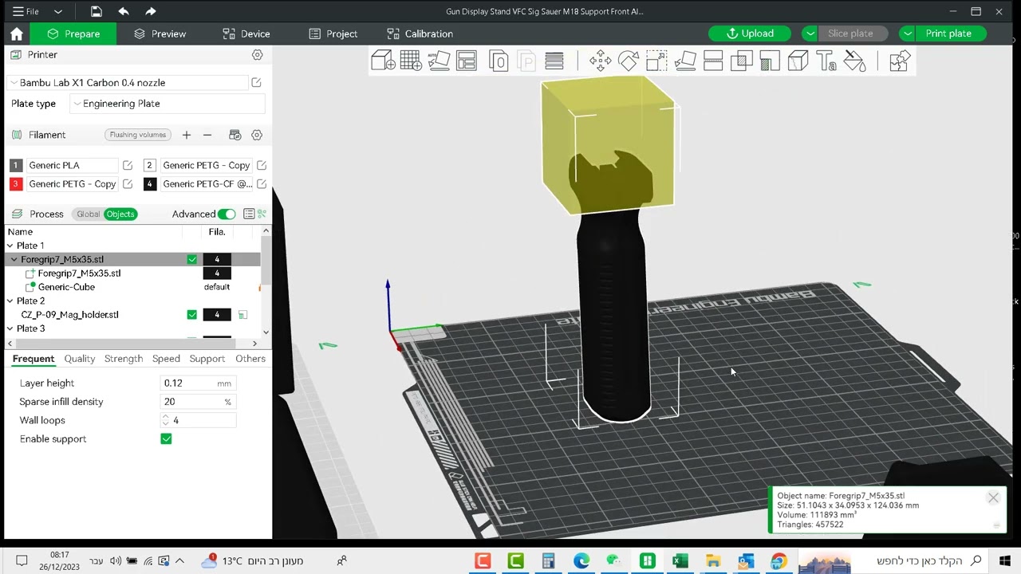
Task: Select the Move tool in the toolbar
Action: tap(600, 61)
